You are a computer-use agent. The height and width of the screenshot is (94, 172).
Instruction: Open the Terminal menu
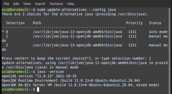point(56,4)
